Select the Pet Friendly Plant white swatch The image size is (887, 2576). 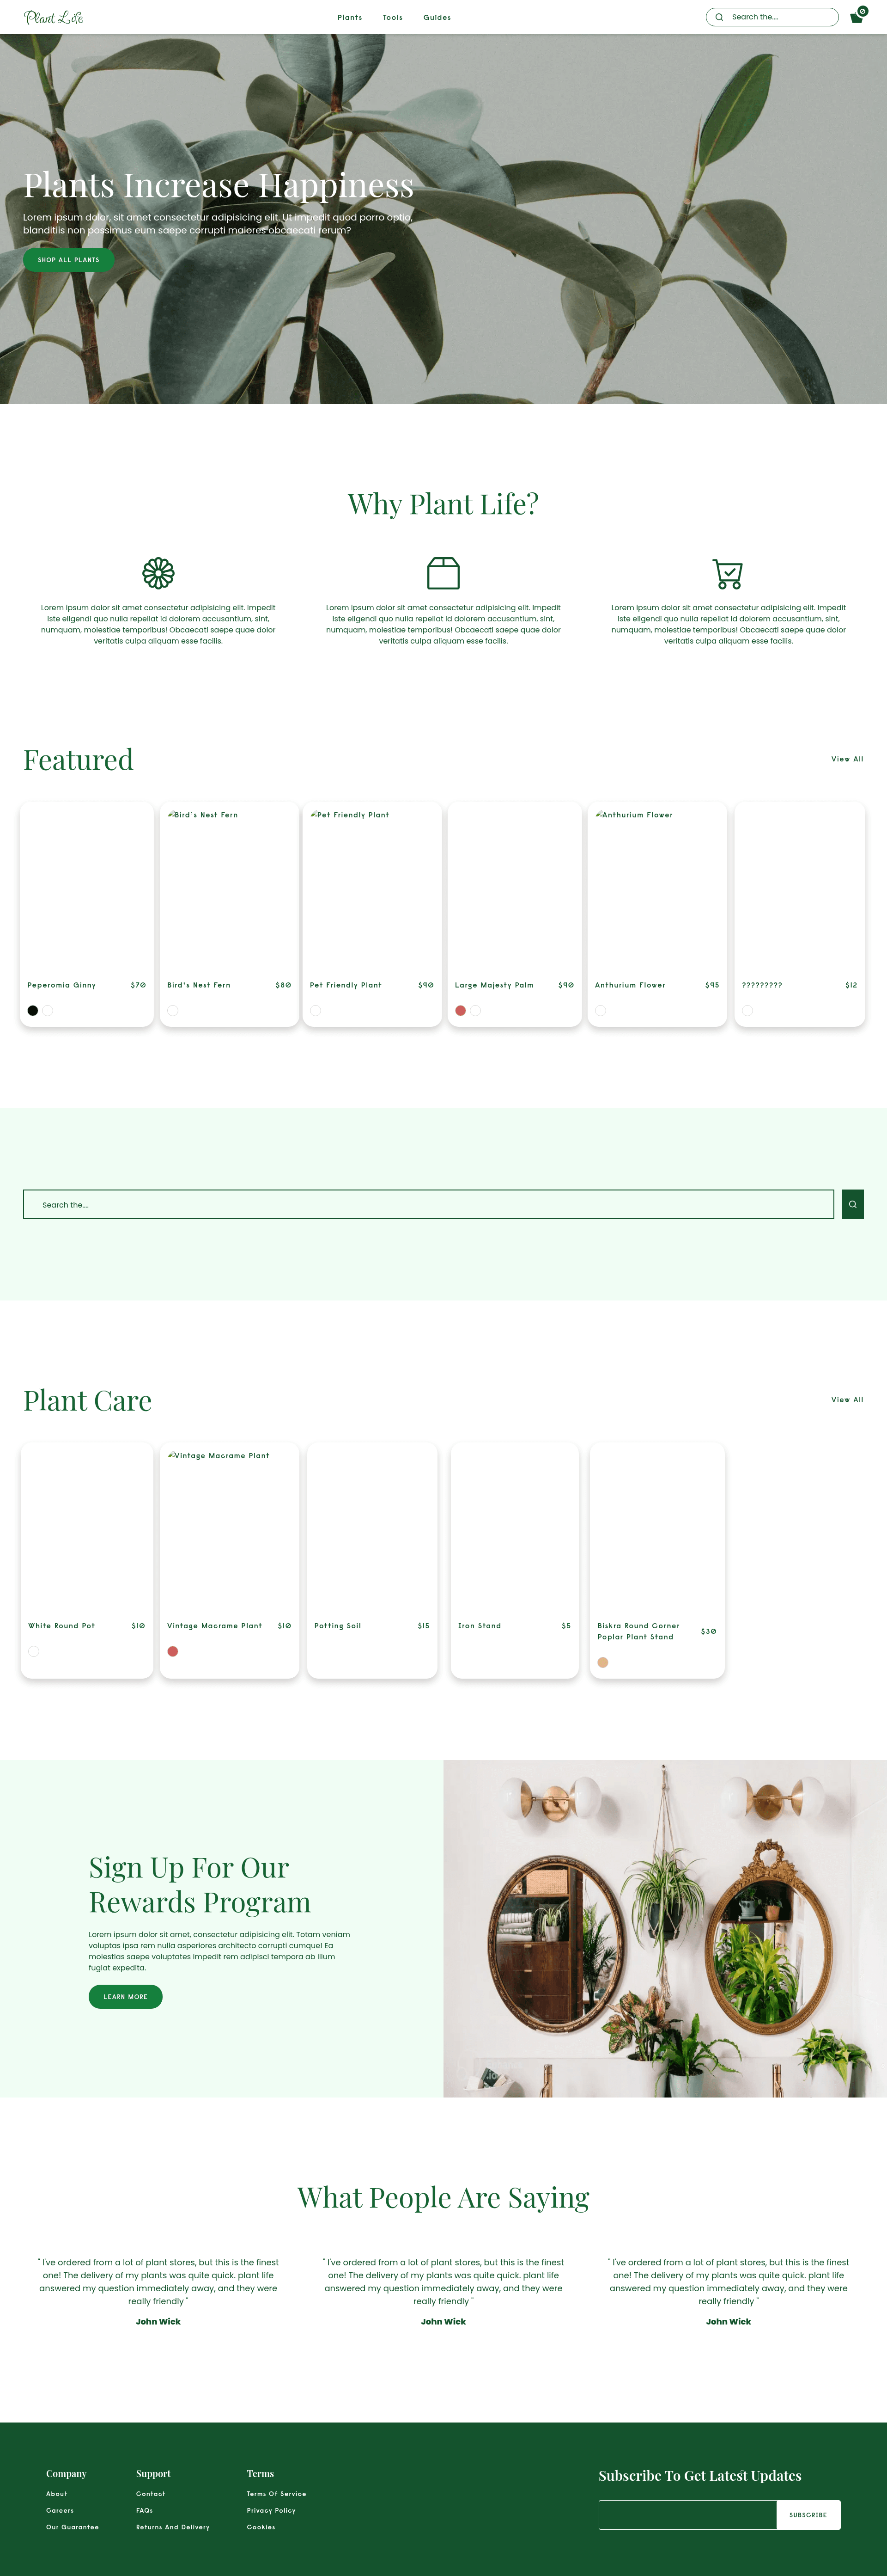click(316, 1011)
